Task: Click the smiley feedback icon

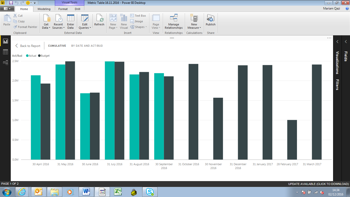Action: (x=28, y=3)
